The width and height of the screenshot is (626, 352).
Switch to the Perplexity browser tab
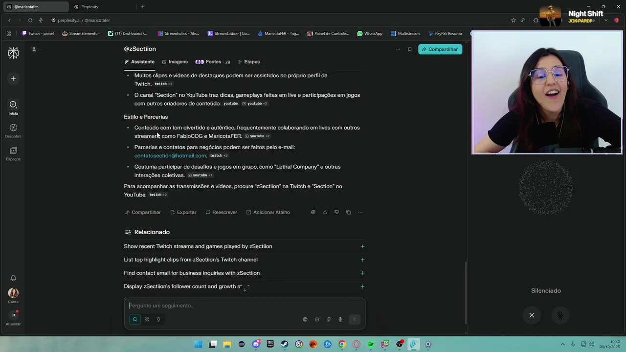click(102, 7)
